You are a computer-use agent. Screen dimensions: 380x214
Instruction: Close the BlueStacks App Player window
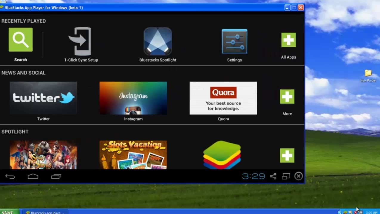pos(301,7)
